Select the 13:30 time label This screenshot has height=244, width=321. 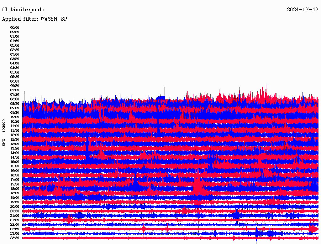pyautogui.click(x=15, y=149)
